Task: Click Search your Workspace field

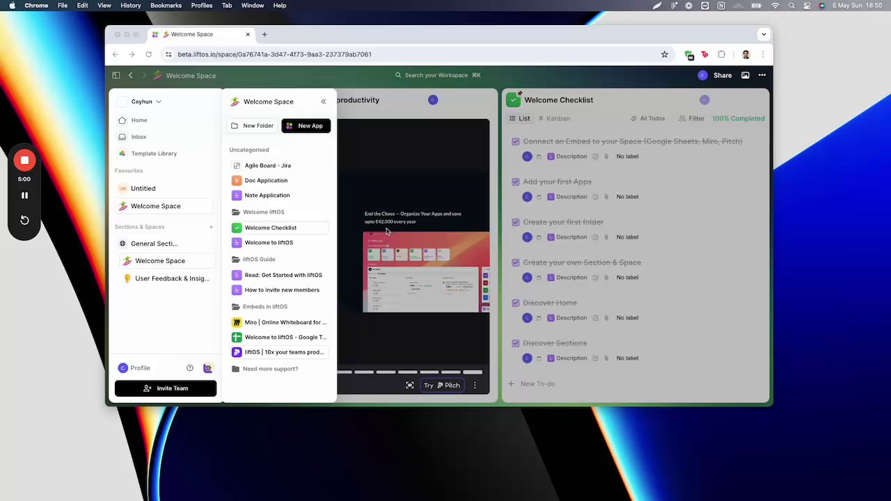Action: point(439,75)
